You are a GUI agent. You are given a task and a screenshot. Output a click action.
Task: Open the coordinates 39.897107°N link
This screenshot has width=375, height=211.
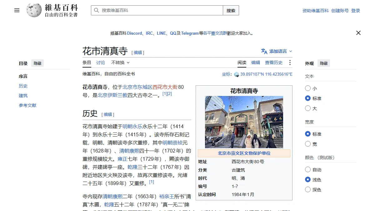[x=266, y=74]
